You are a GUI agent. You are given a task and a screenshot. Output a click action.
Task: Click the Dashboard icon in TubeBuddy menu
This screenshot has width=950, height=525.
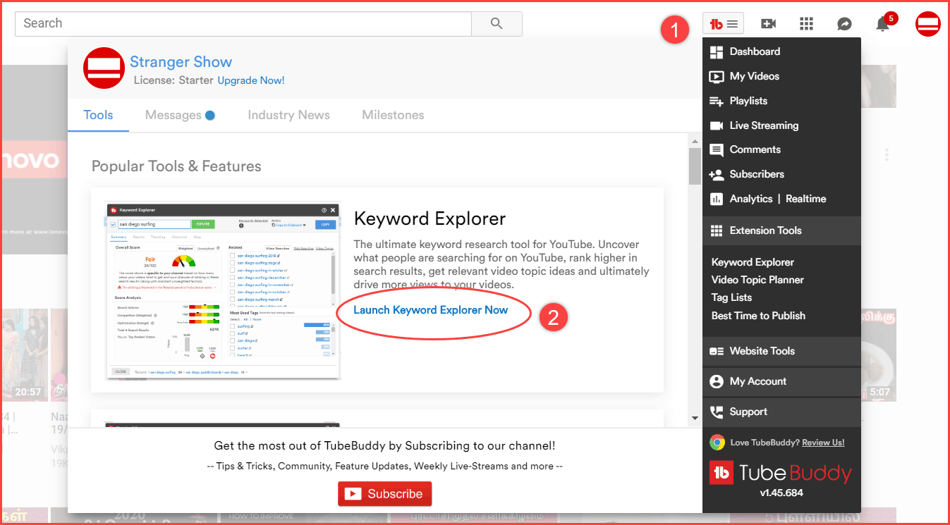tap(717, 52)
